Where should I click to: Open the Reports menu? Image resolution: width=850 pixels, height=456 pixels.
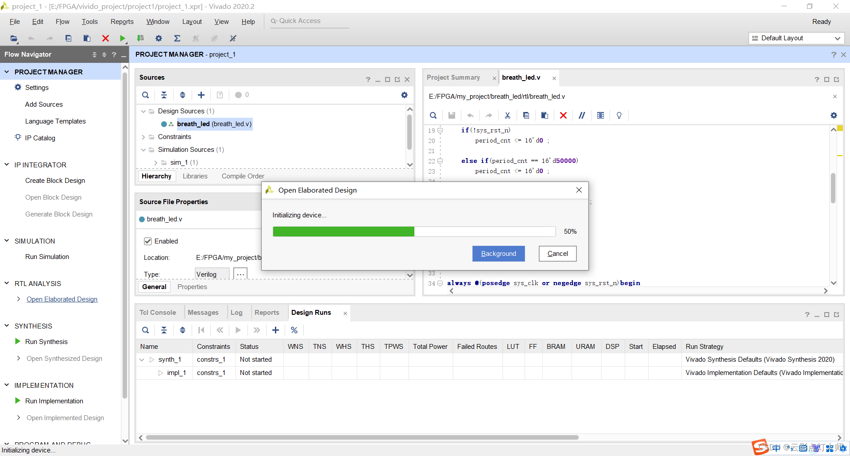click(x=122, y=22)
